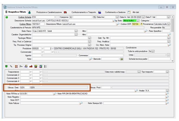Click the magnifier next to Descrizione Rifiuto
Image resolution: width=179 pixels, height=121 pixels.
point(118,24)
